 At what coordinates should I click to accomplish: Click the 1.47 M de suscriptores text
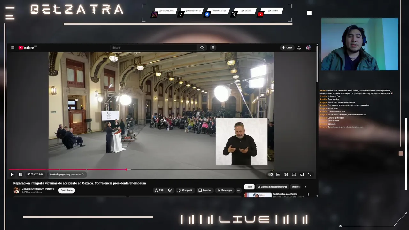(32, 192)
